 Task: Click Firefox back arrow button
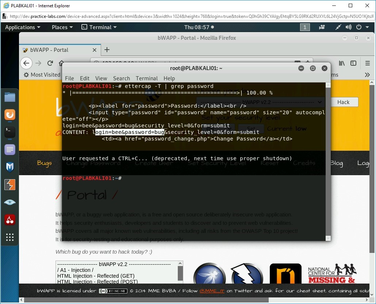pos(26,63)
